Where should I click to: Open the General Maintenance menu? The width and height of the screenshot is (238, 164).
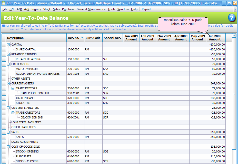pyautogui.click(x=91, y=9)
